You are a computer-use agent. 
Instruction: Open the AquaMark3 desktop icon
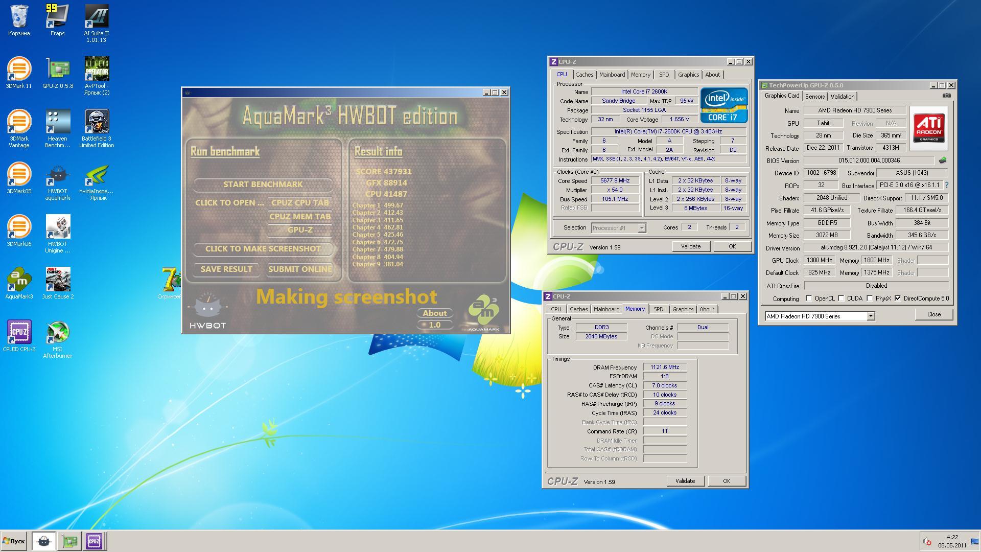tap(19, 283)
